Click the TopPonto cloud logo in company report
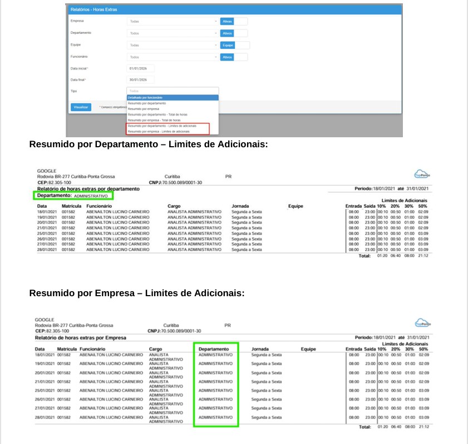 tap(422, 324)
